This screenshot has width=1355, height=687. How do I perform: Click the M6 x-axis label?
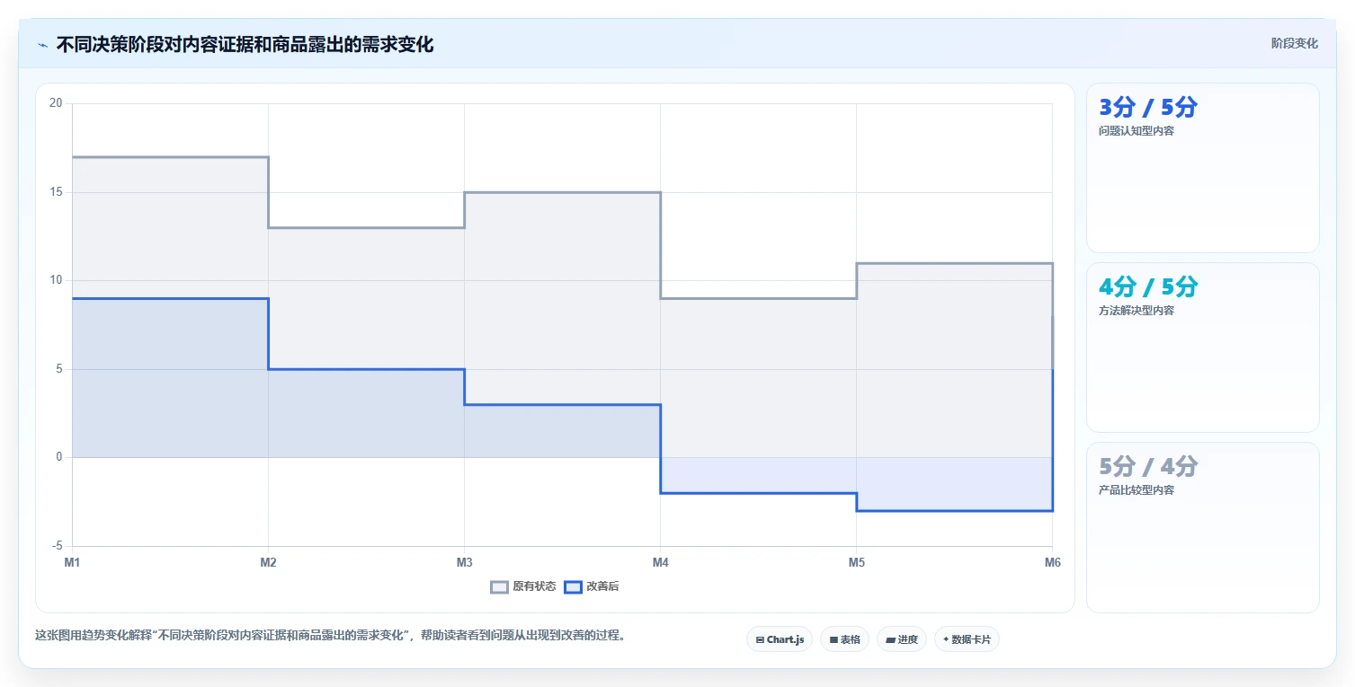click(1052, 563)
